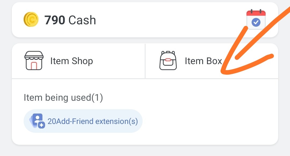290x156 pixels.
Task: Tap the Item Shop storefront icon
Action: pos(34,61)
